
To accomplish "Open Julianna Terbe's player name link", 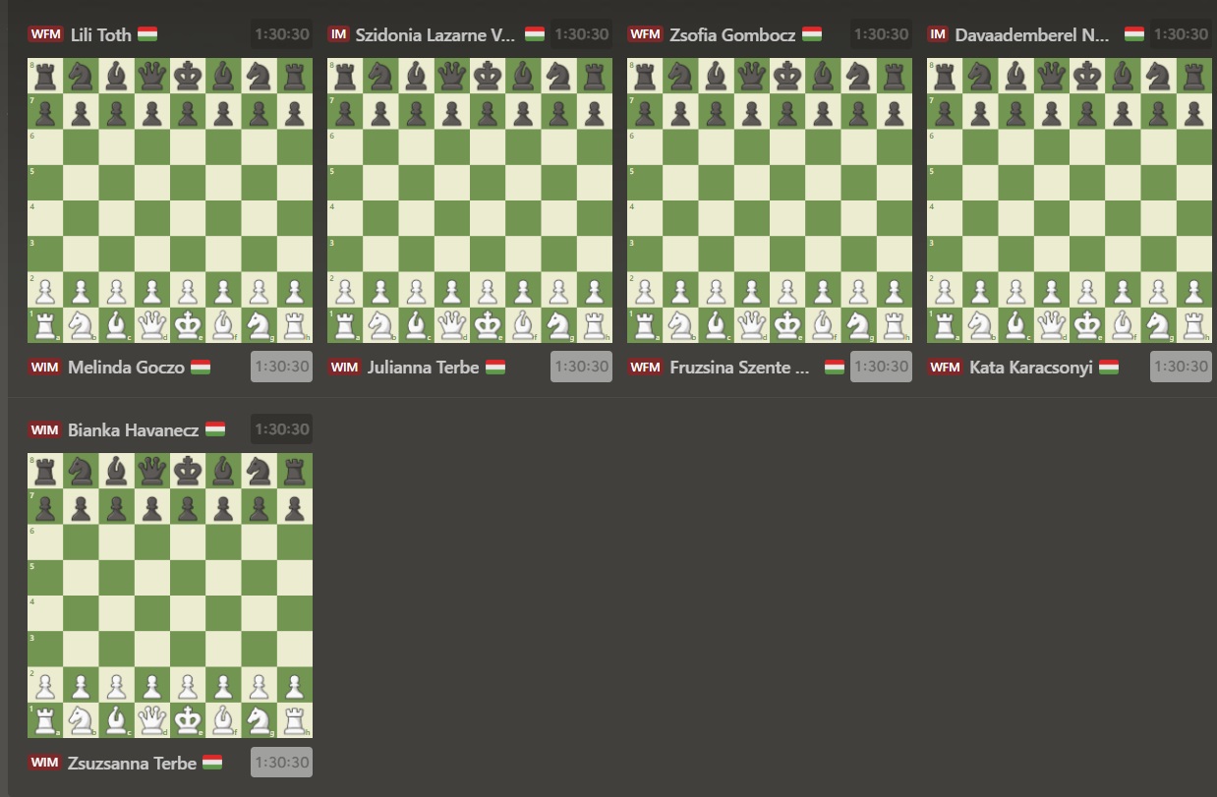I will click(423, 367).
